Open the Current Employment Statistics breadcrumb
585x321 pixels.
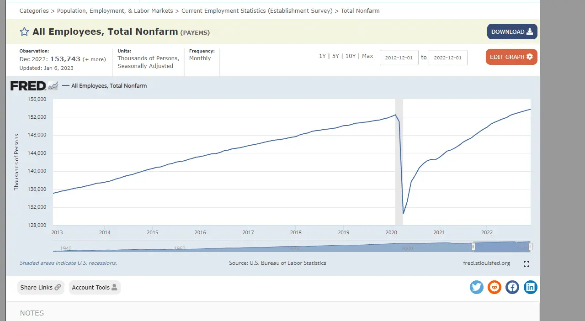257,11
